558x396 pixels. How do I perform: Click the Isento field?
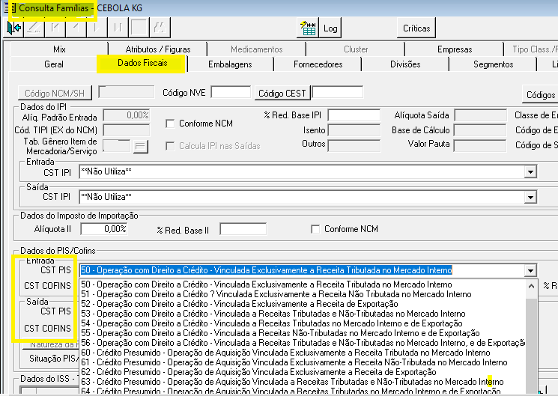pyautogui.click(x=354, y=130)
